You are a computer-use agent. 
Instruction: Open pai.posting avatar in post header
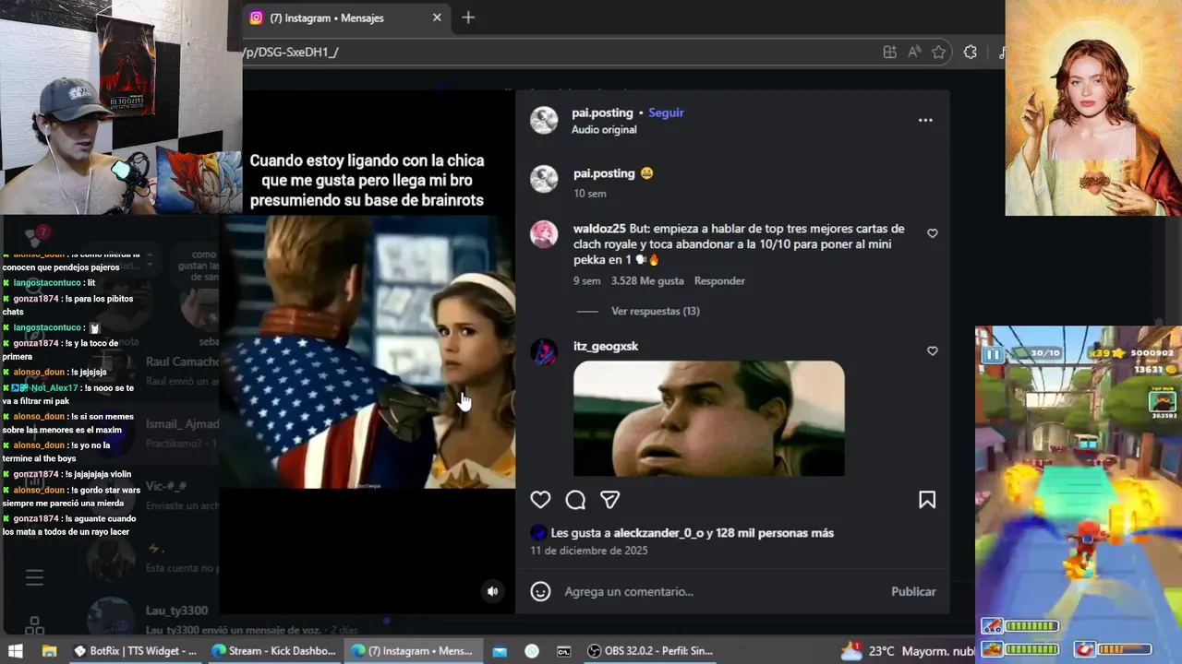544,120
